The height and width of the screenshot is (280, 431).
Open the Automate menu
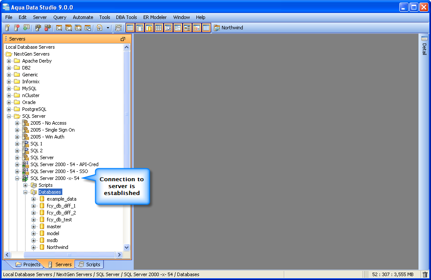coord(83,17)
